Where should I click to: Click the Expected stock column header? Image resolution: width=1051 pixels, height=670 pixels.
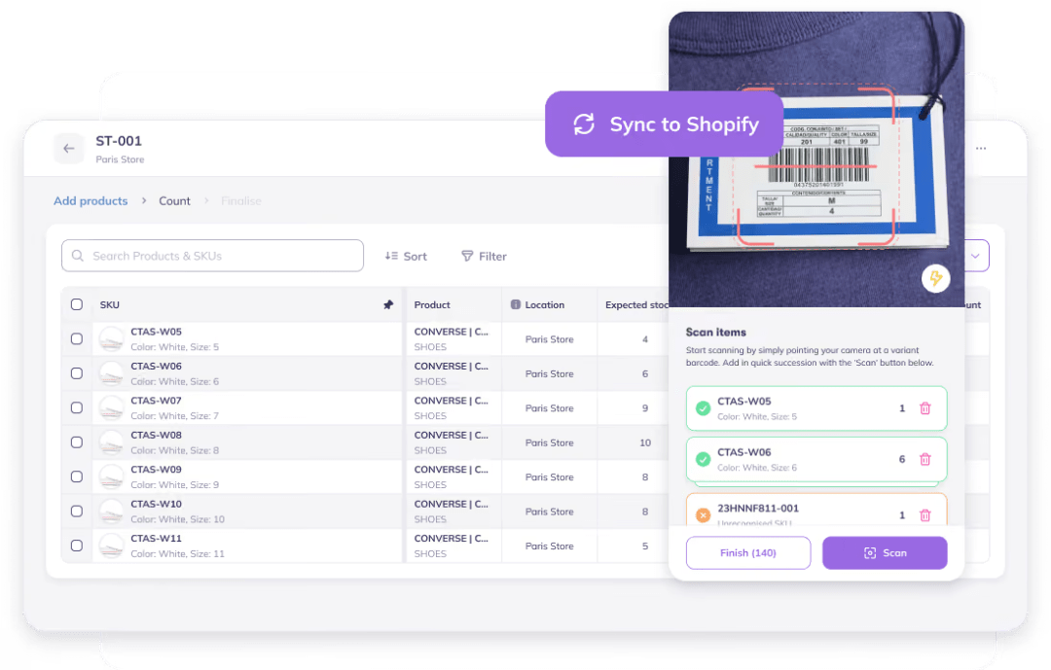[636, 304]
